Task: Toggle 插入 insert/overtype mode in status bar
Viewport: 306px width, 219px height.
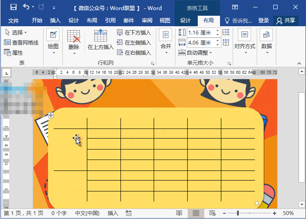Action: click(113, 213)
